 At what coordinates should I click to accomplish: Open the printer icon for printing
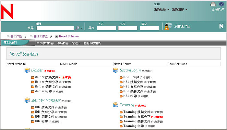click(x=213, y=4)
